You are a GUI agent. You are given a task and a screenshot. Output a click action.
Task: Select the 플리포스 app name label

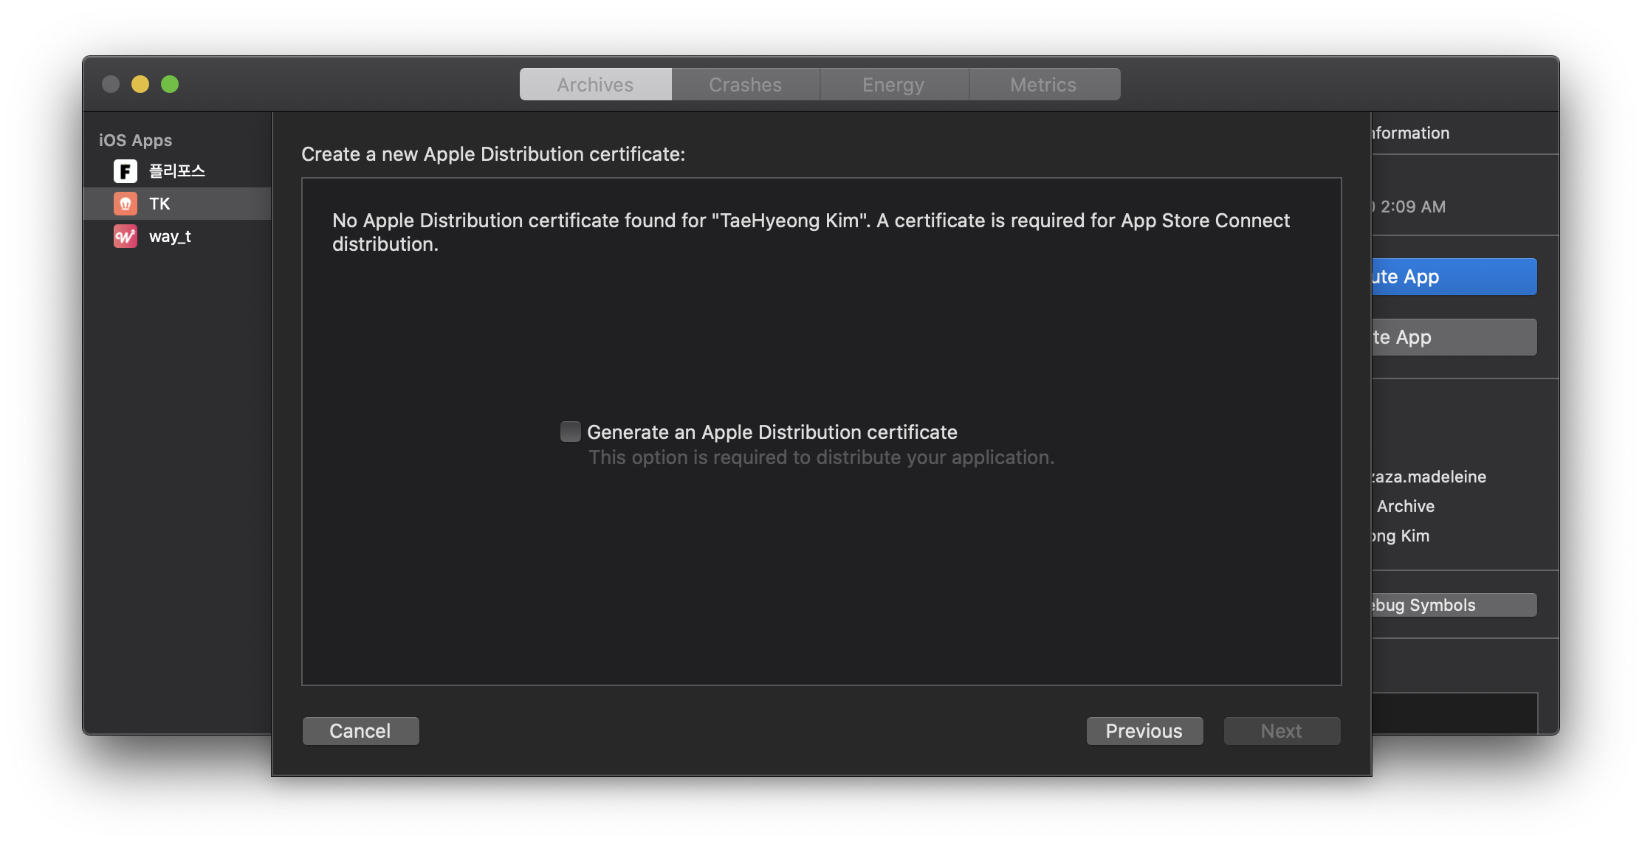pos(176,171)
